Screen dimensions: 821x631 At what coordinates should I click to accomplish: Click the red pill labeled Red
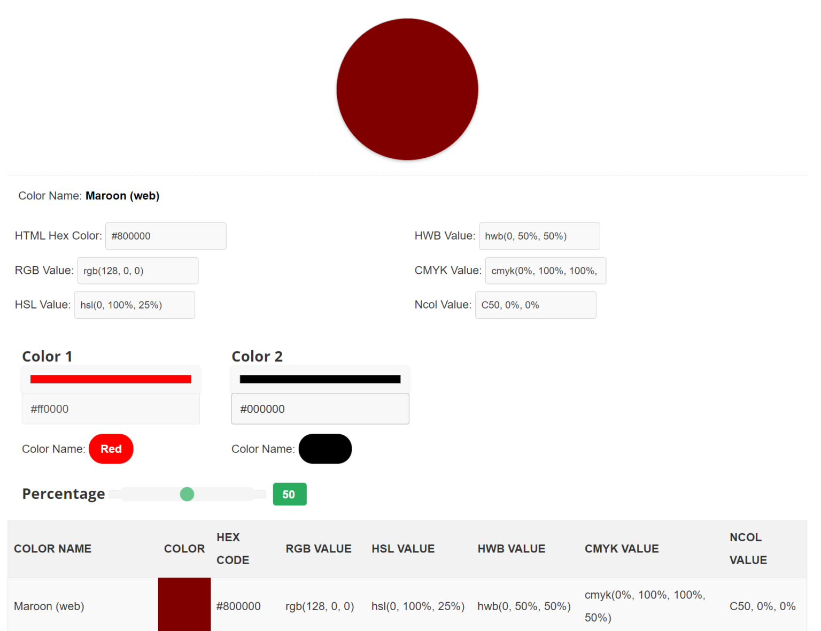click(x=111, y=449)
